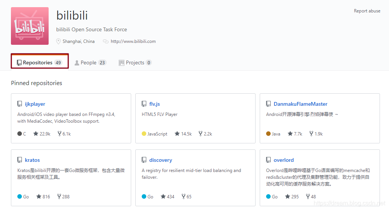Viewport: 389px width, 210px height.
Task: Click the 295 stars count on overlord
Action: (x=295, y=197)
